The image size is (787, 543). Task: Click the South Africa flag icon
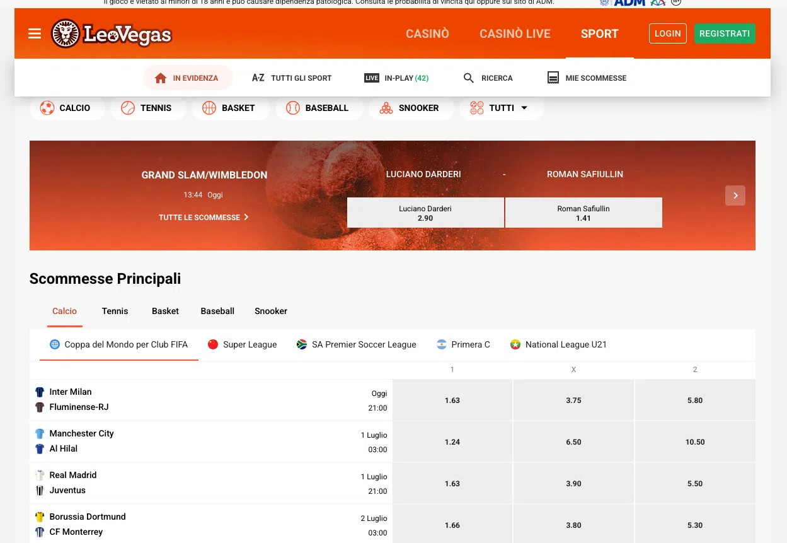click(x=302, y=344)
